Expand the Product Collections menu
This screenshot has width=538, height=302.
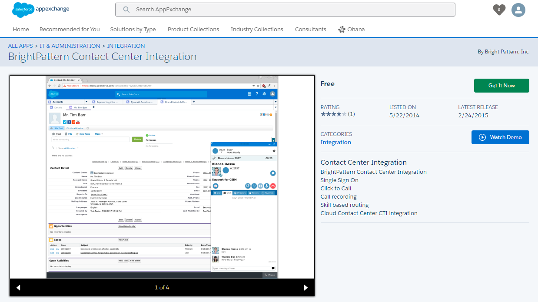pos(193,30)
